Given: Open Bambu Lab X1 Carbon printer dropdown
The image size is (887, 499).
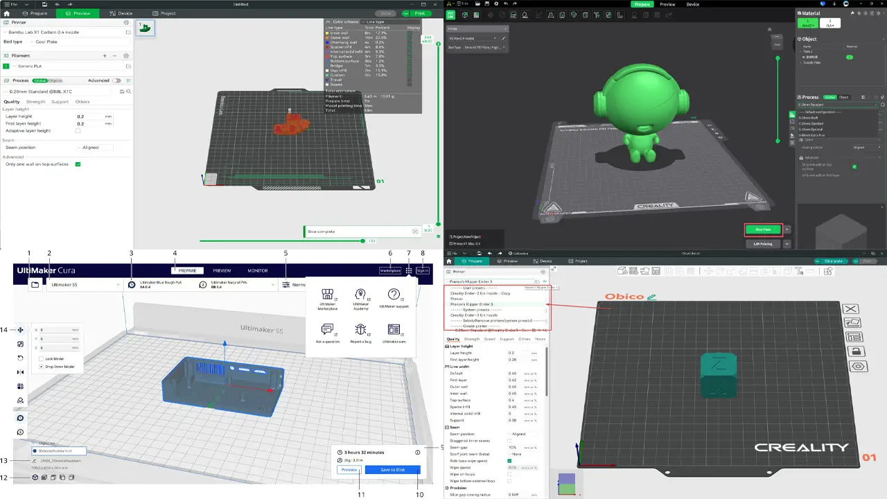Looking at the screenshot, I should point(64,32).
